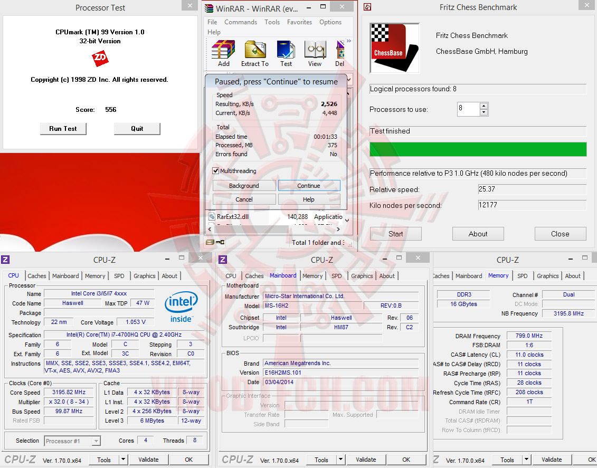Click Continue to resume WinRAR benchmark
Screen dimensions: 597x468
pyautogui.click(x=309, y=186)
